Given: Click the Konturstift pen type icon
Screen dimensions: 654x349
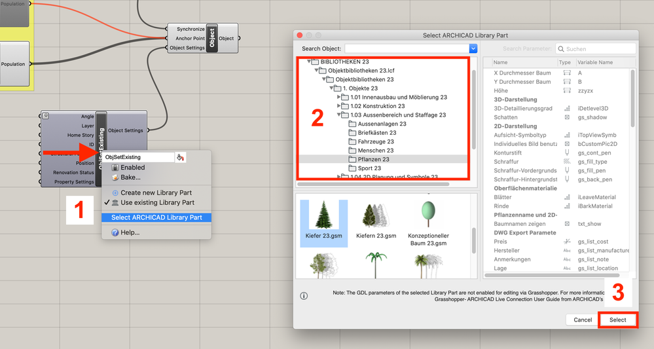Looking at the screenshot, I should tap(567, 153).
